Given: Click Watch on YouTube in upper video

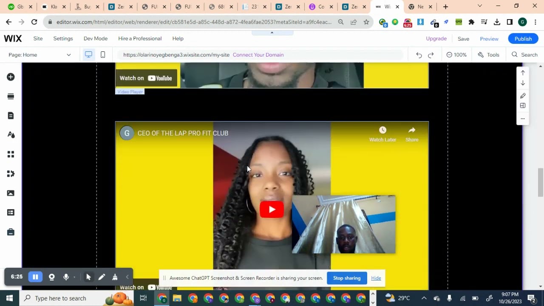Looking at the screenshot, I should (146, 78).
